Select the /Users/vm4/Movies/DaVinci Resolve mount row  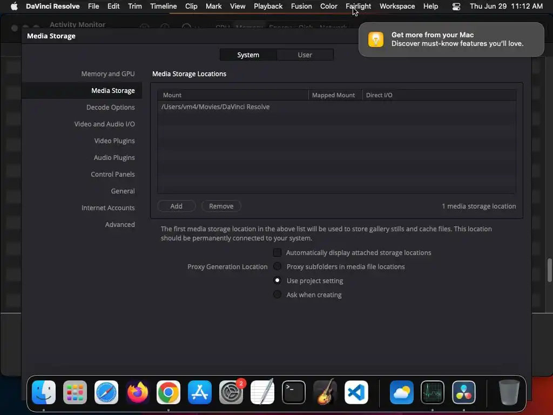[x=336, y=107]
